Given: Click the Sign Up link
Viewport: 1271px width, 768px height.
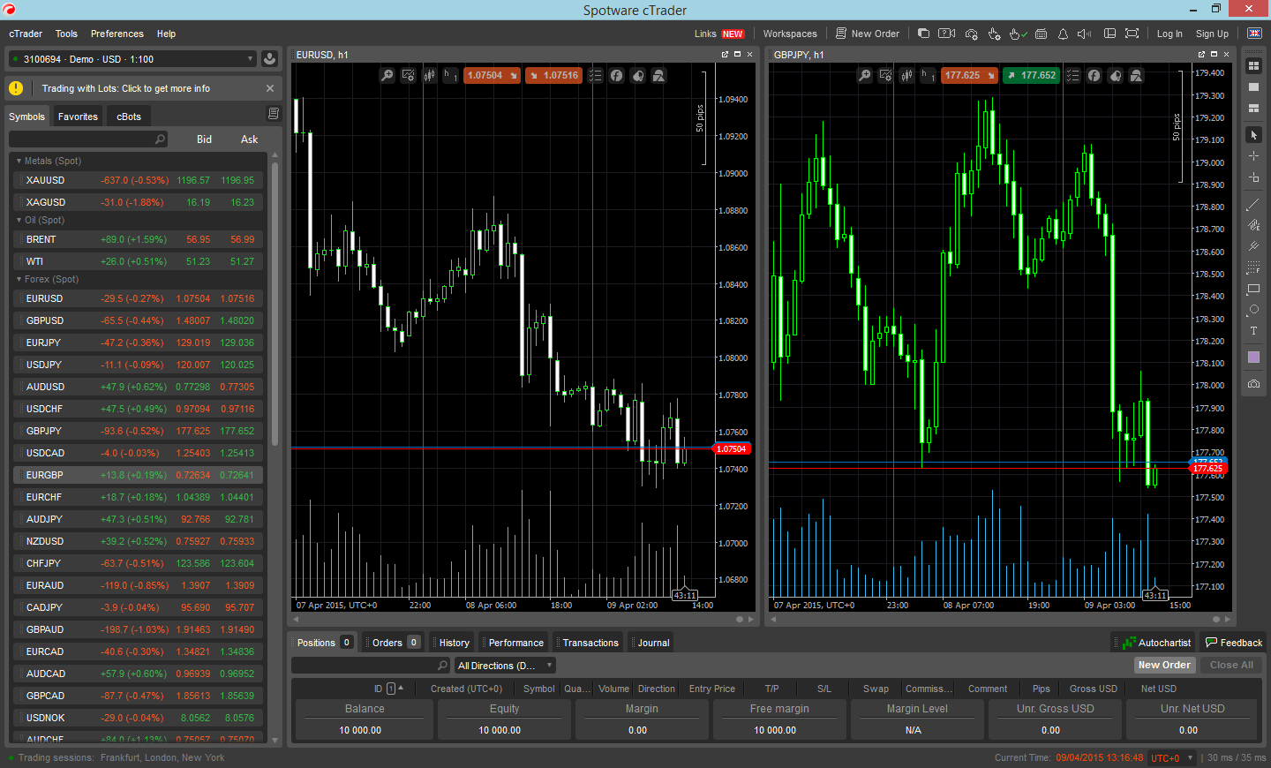Looking at the screenshot, I should point(1211,34).
